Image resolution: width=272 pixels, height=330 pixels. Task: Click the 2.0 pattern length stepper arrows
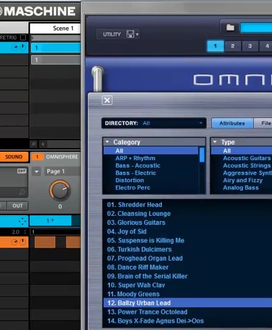(x=25, y=232)
